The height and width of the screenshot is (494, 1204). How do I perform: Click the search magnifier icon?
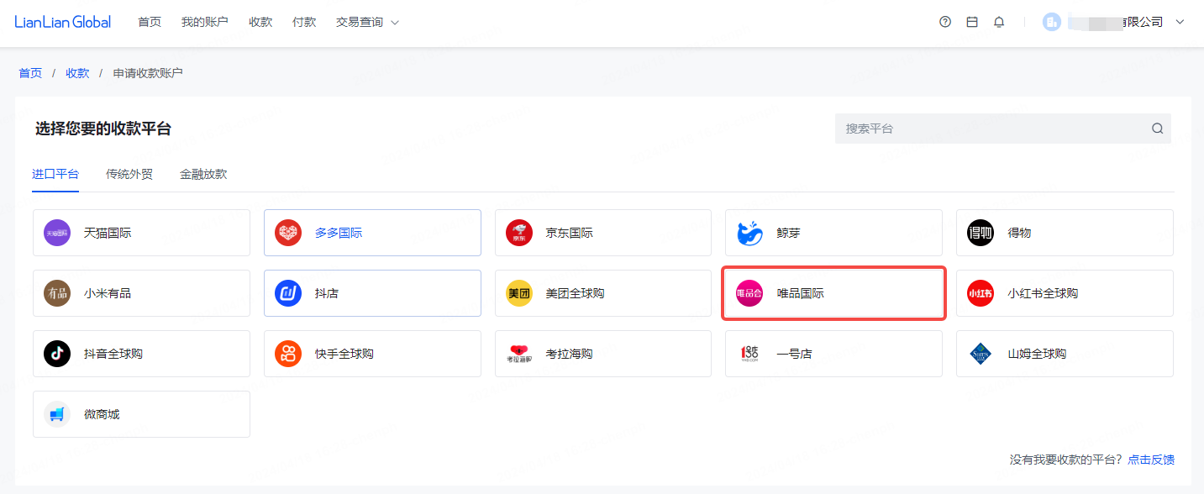1157,129
